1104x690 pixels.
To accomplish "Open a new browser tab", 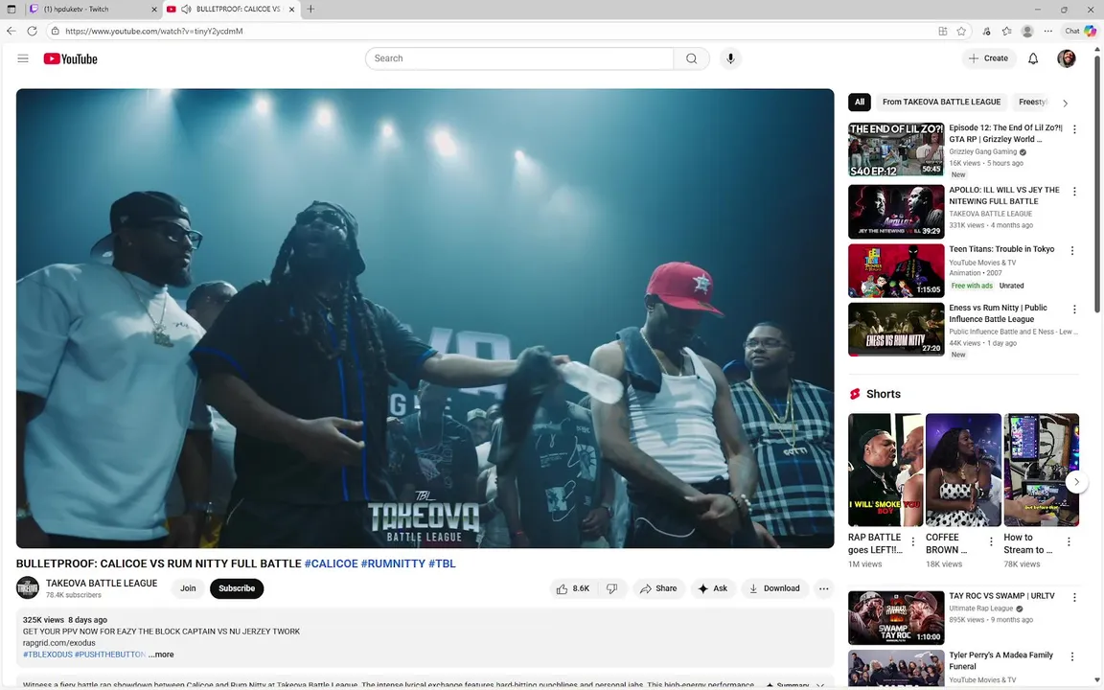I will click(310, 10).
